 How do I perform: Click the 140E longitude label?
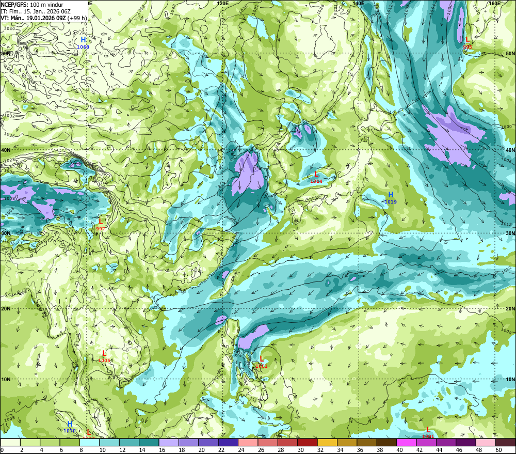359,3
